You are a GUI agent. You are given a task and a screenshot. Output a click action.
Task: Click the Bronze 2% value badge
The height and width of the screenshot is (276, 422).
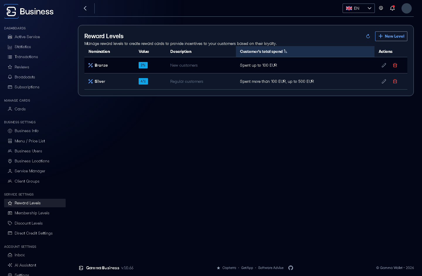coord(143,65)
